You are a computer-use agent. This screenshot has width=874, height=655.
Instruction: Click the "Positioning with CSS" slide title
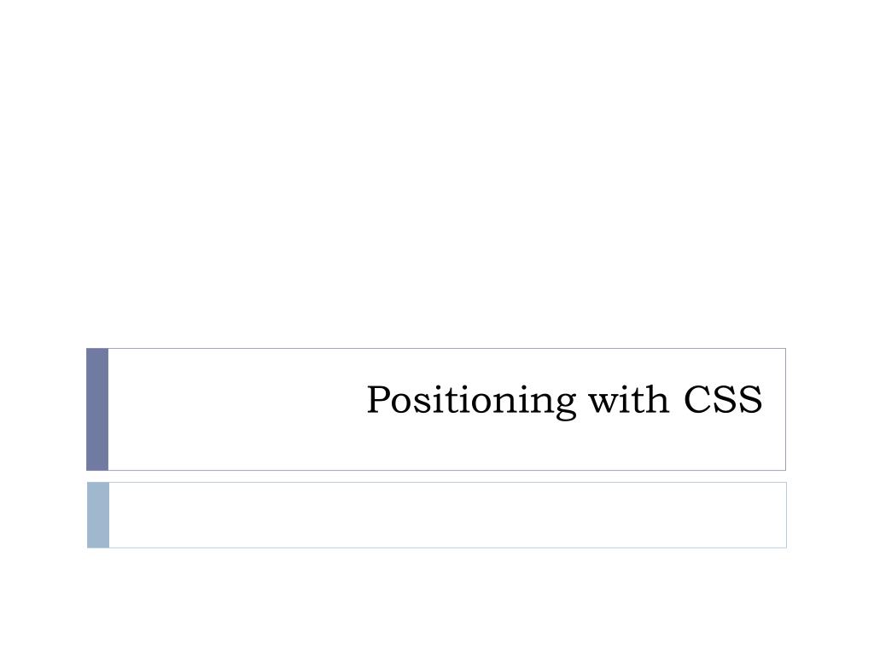(x=564, y=401)
